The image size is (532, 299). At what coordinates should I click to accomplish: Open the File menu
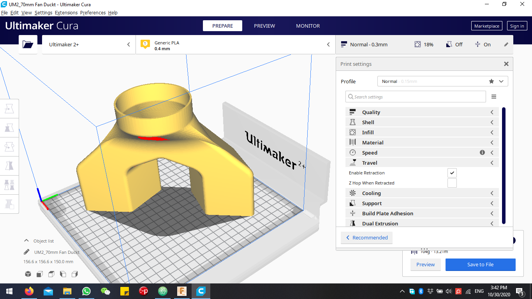pos(4,12)
